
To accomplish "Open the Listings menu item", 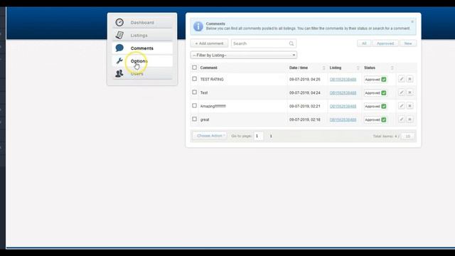I will point(142,35).
